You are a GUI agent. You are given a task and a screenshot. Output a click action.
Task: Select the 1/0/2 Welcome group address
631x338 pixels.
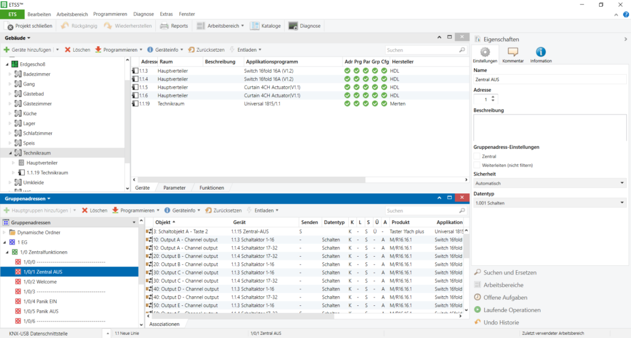click(x=40, y=282)
